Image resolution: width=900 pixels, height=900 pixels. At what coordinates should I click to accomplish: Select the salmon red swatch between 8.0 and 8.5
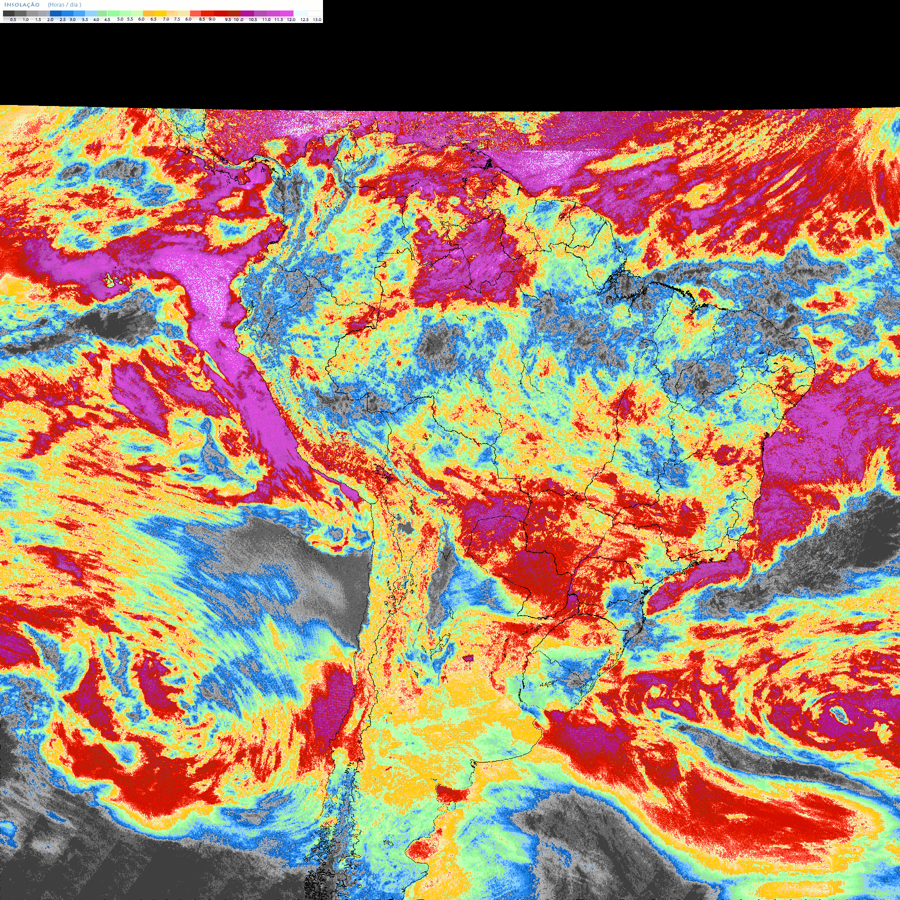[x=195, y=13]
